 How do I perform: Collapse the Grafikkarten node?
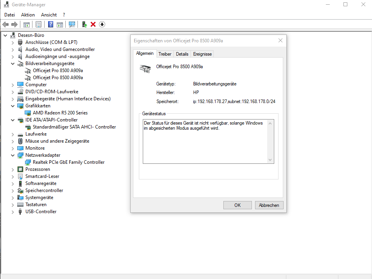coord(13,106)
